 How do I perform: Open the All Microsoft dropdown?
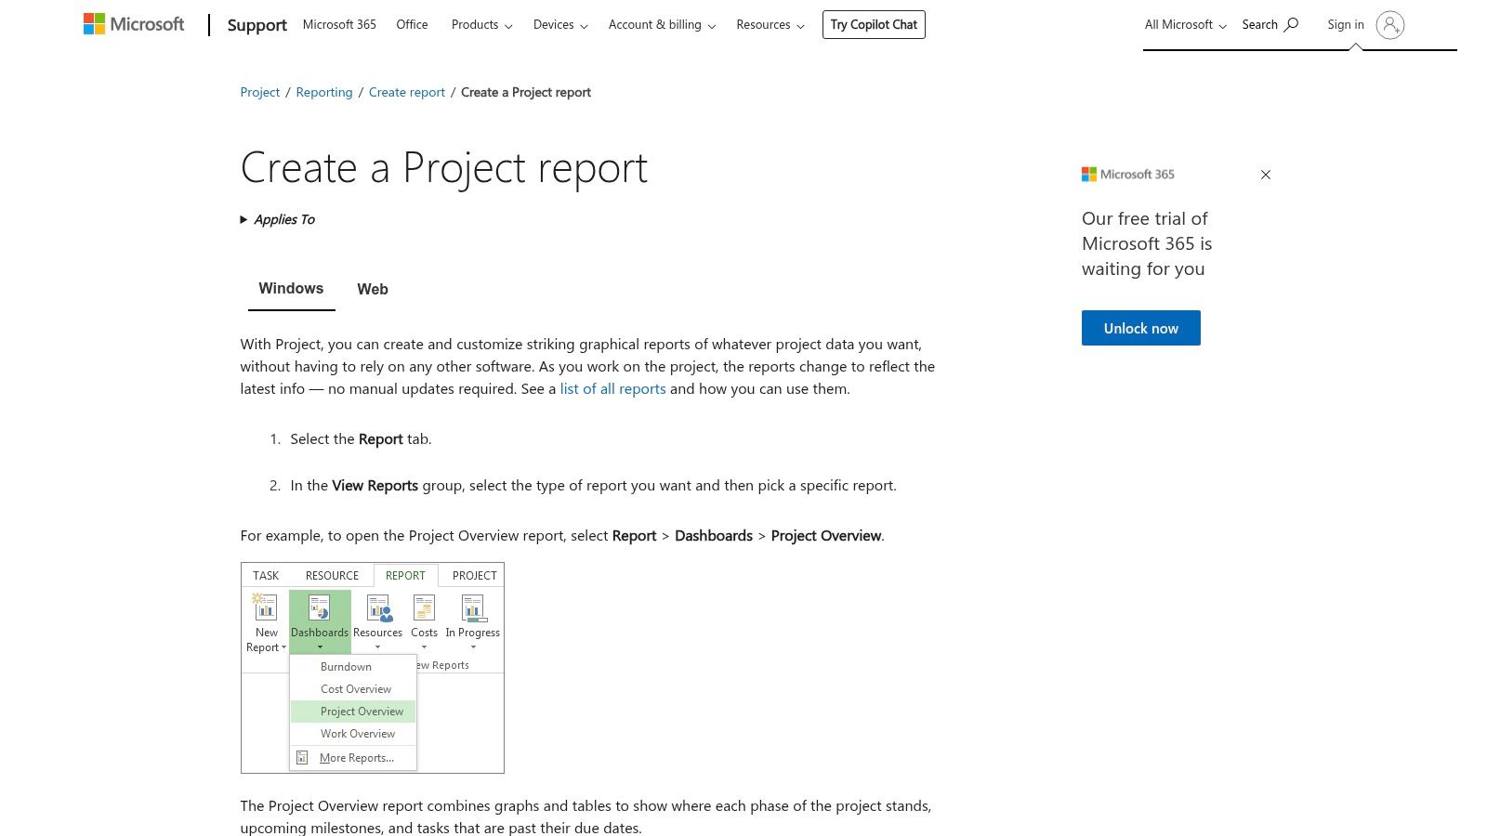coord(1185,25)
